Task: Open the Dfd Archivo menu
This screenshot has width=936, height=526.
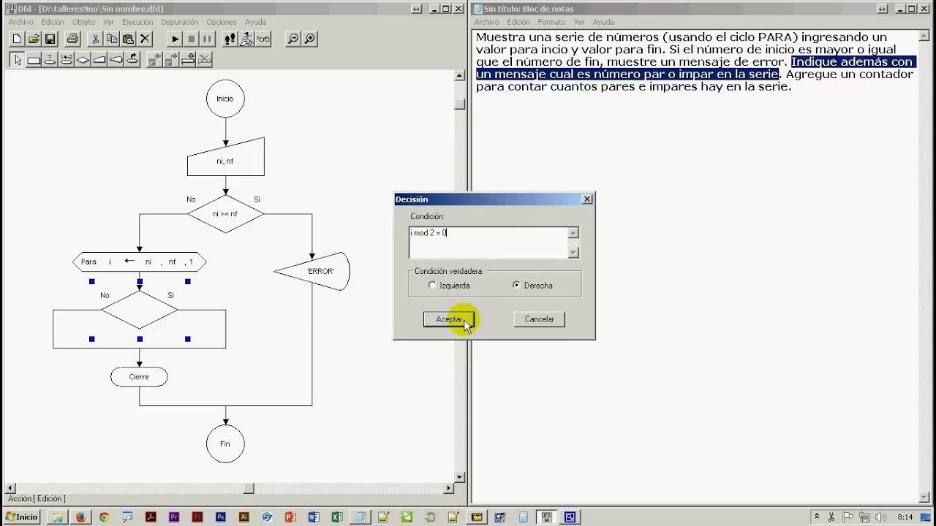Action: tap(20, 22)
